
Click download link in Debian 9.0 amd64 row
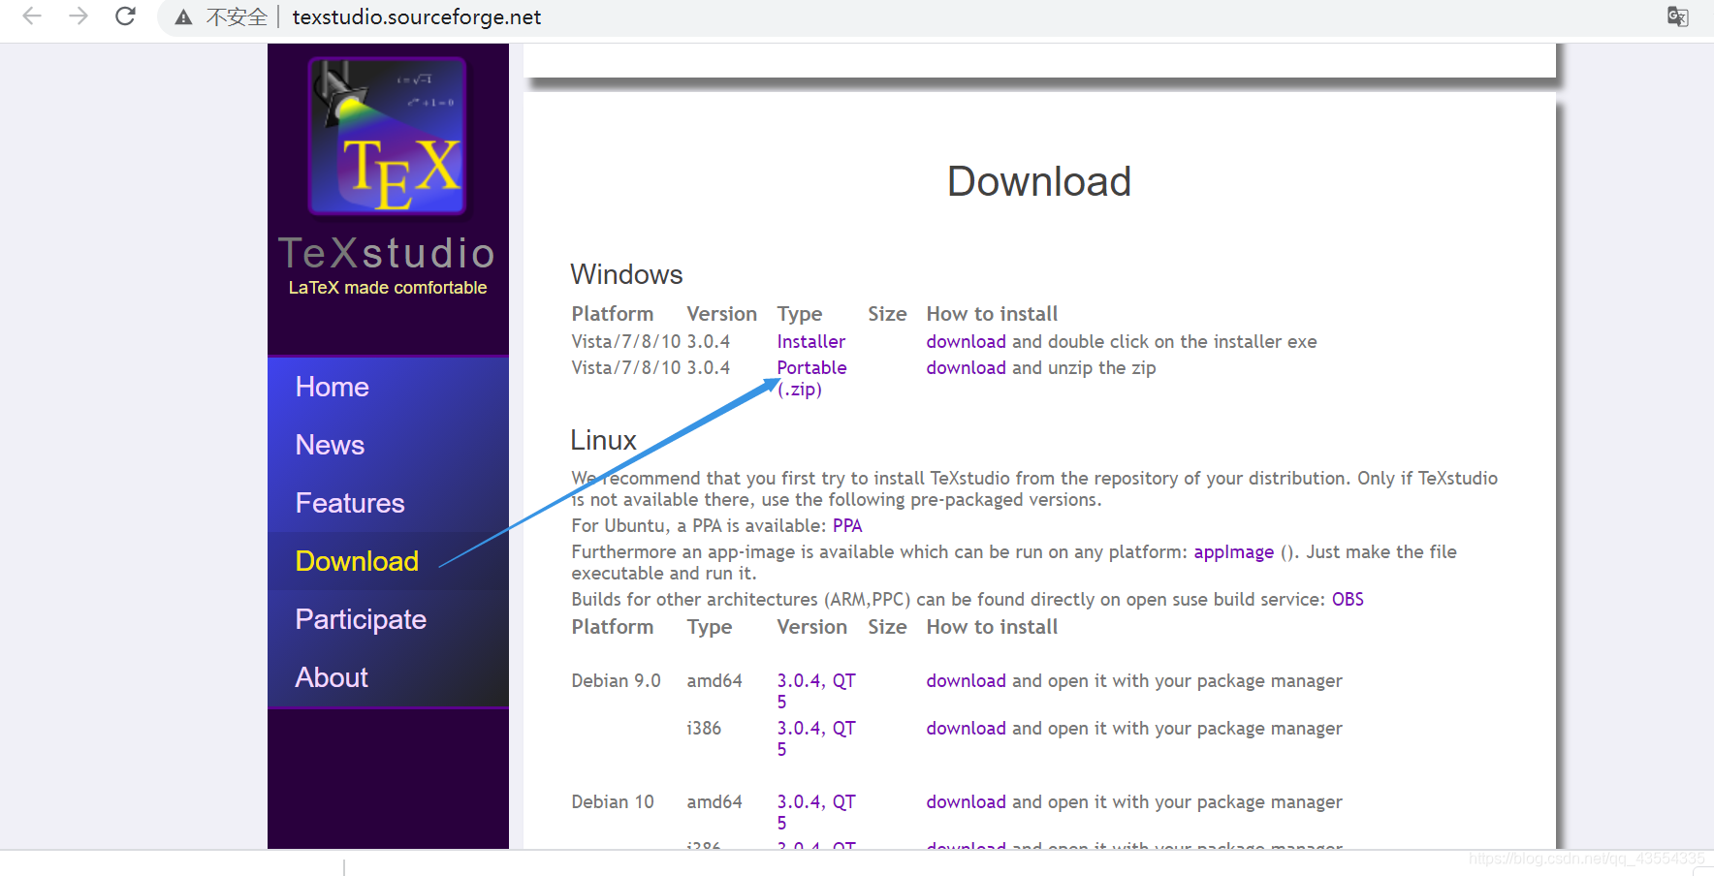[966, 680]
